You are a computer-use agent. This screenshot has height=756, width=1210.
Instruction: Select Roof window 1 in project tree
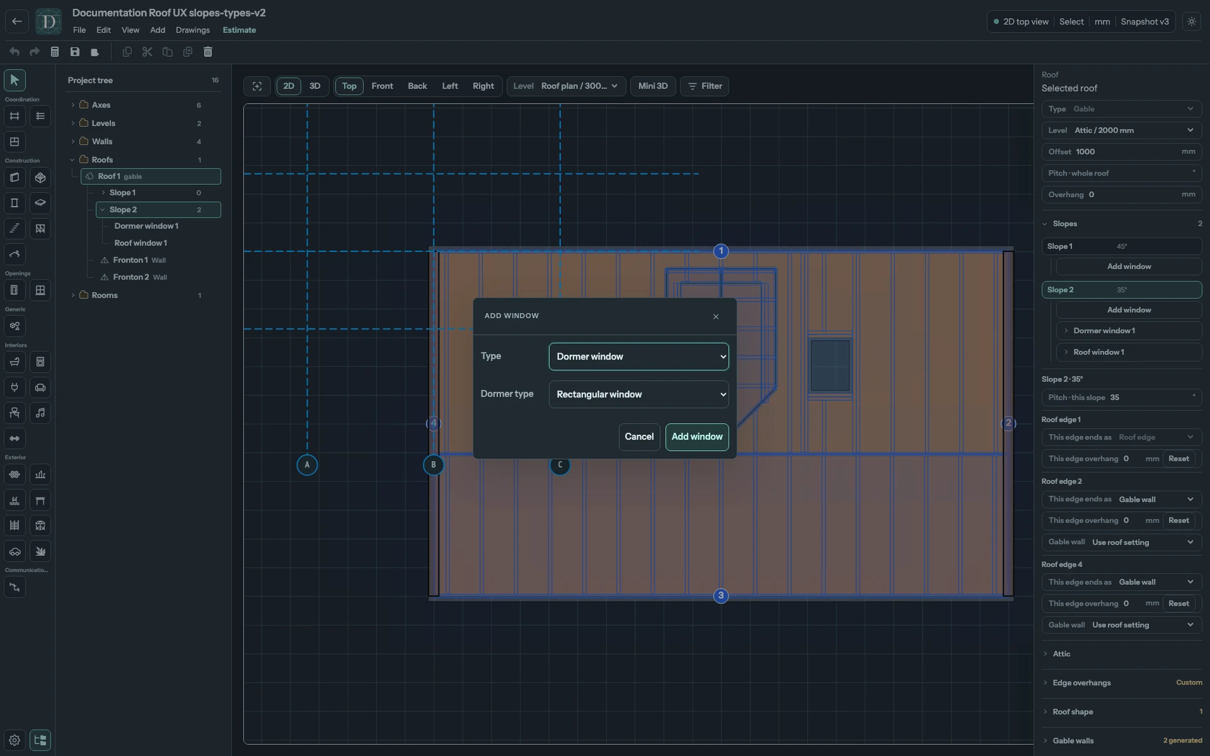(141, 243)
